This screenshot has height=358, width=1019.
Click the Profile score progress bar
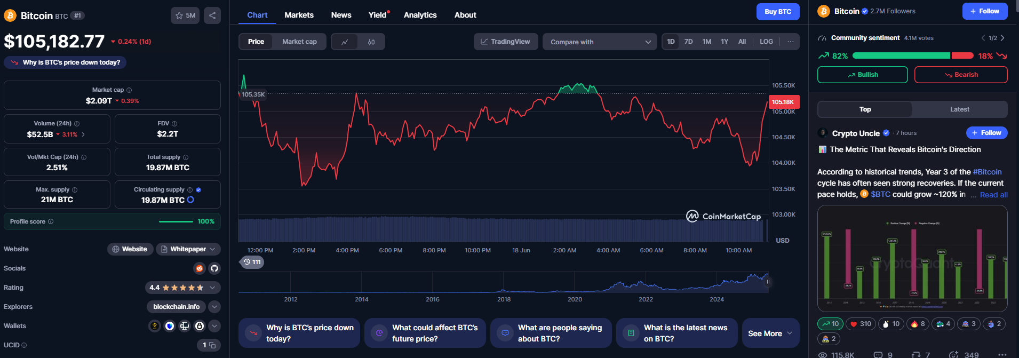[x=176, y=221]
